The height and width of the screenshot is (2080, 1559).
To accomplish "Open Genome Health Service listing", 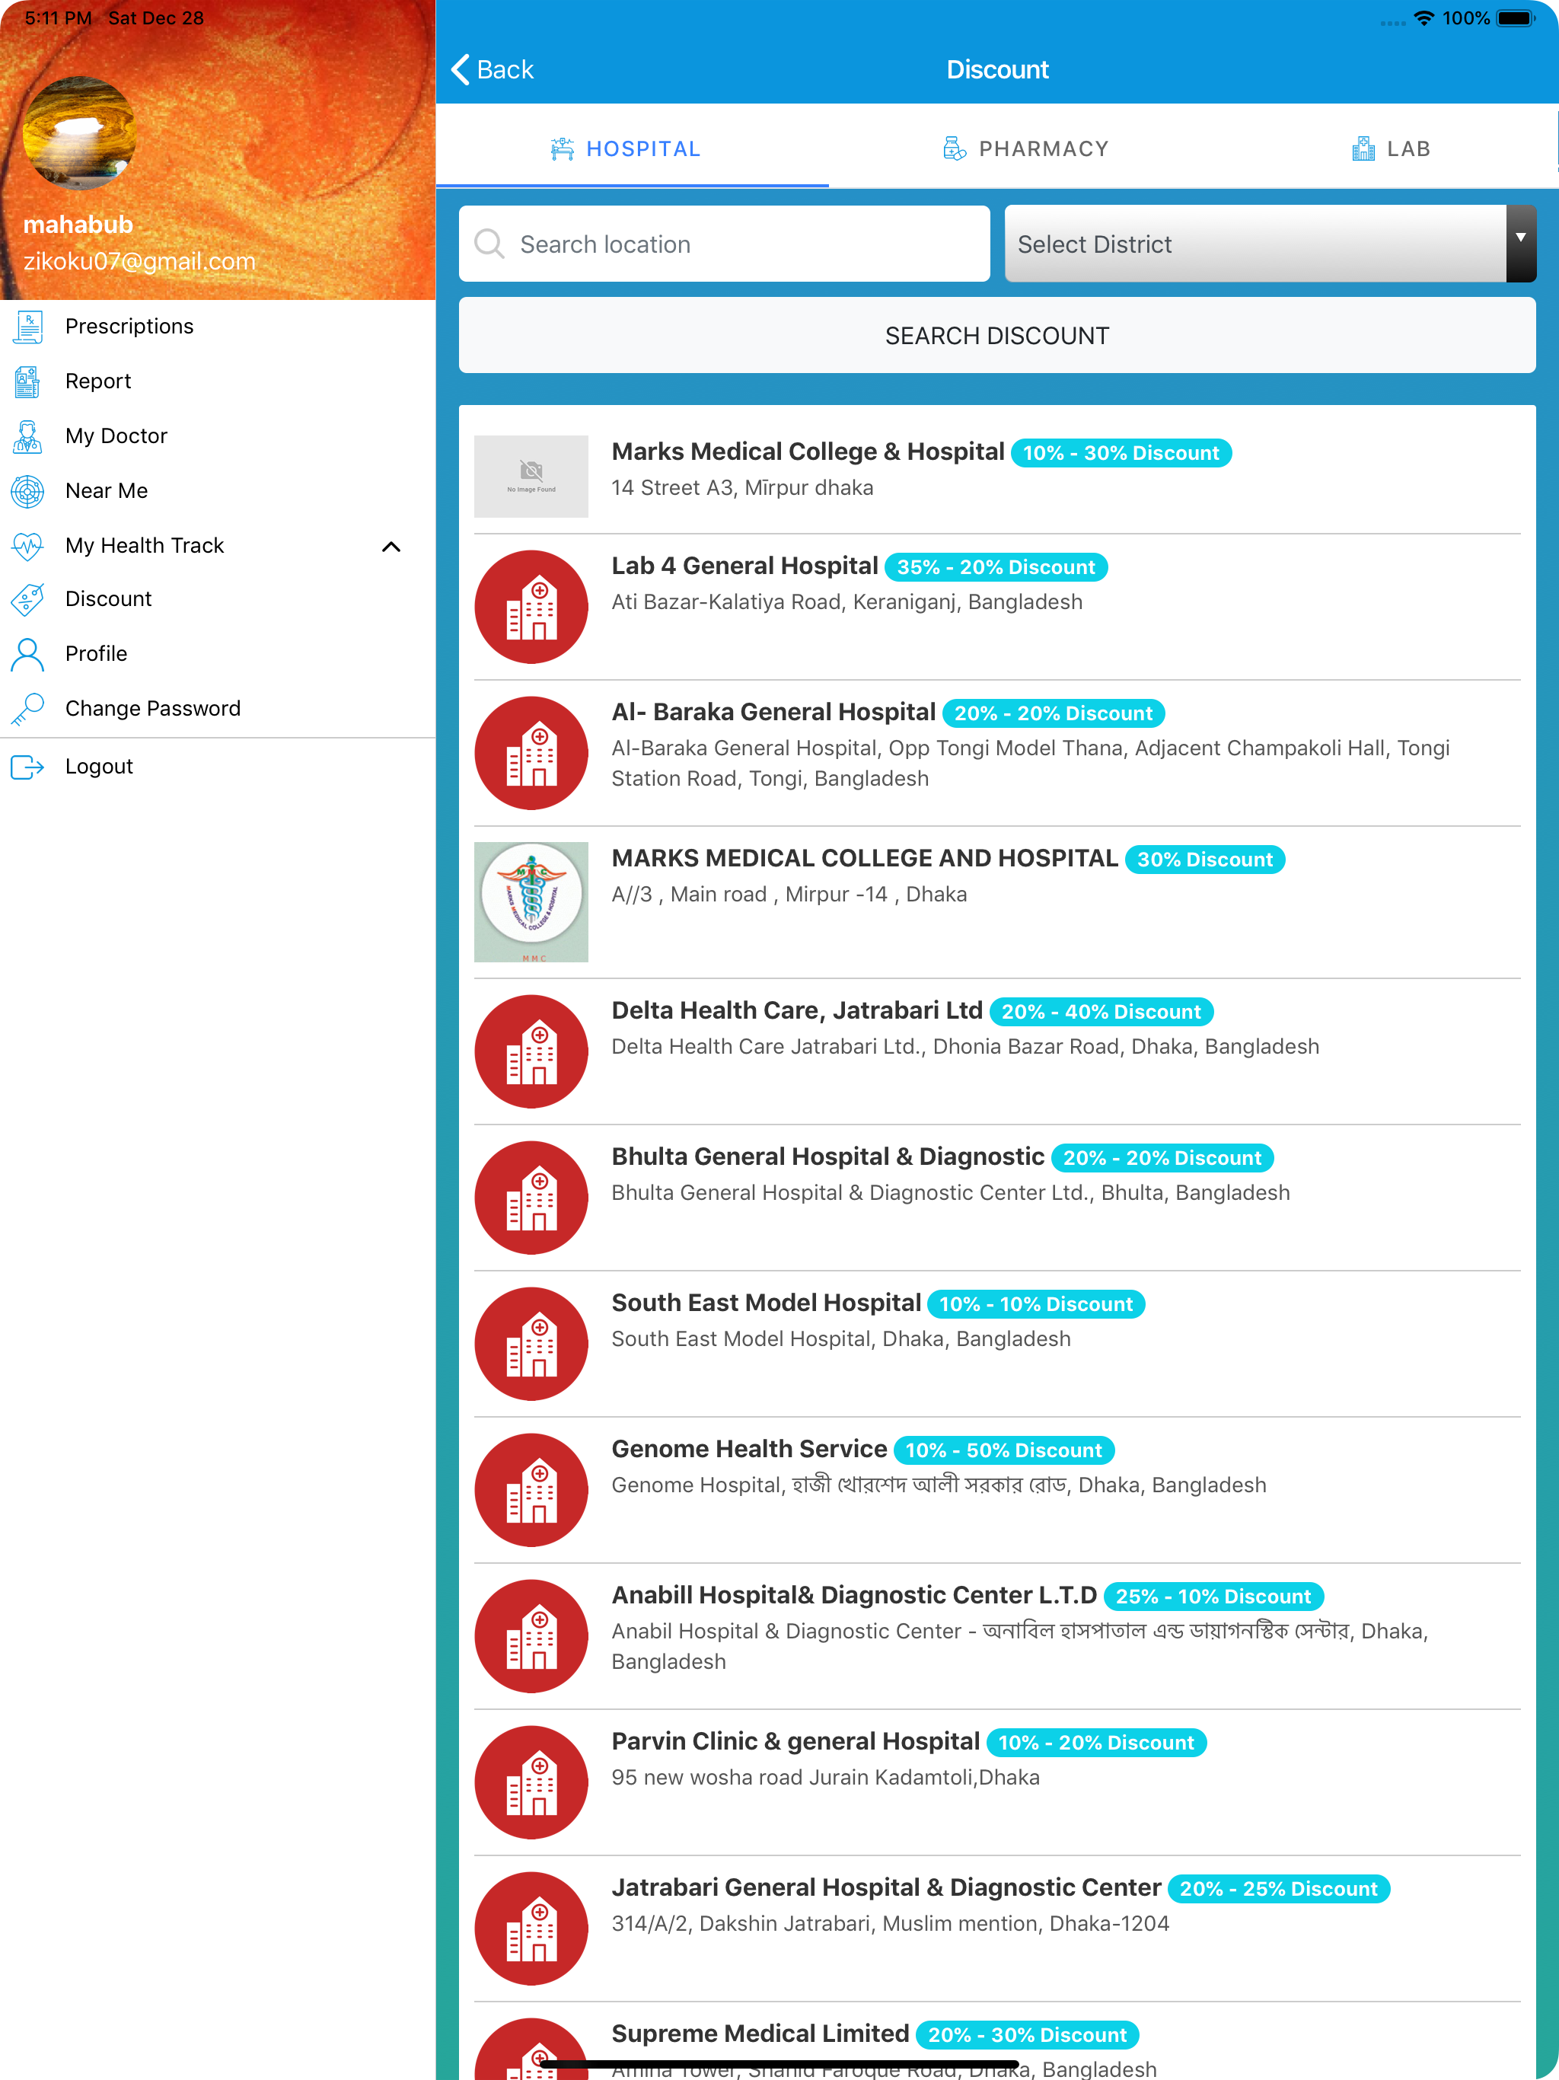I will click(x=998, y=1491).
